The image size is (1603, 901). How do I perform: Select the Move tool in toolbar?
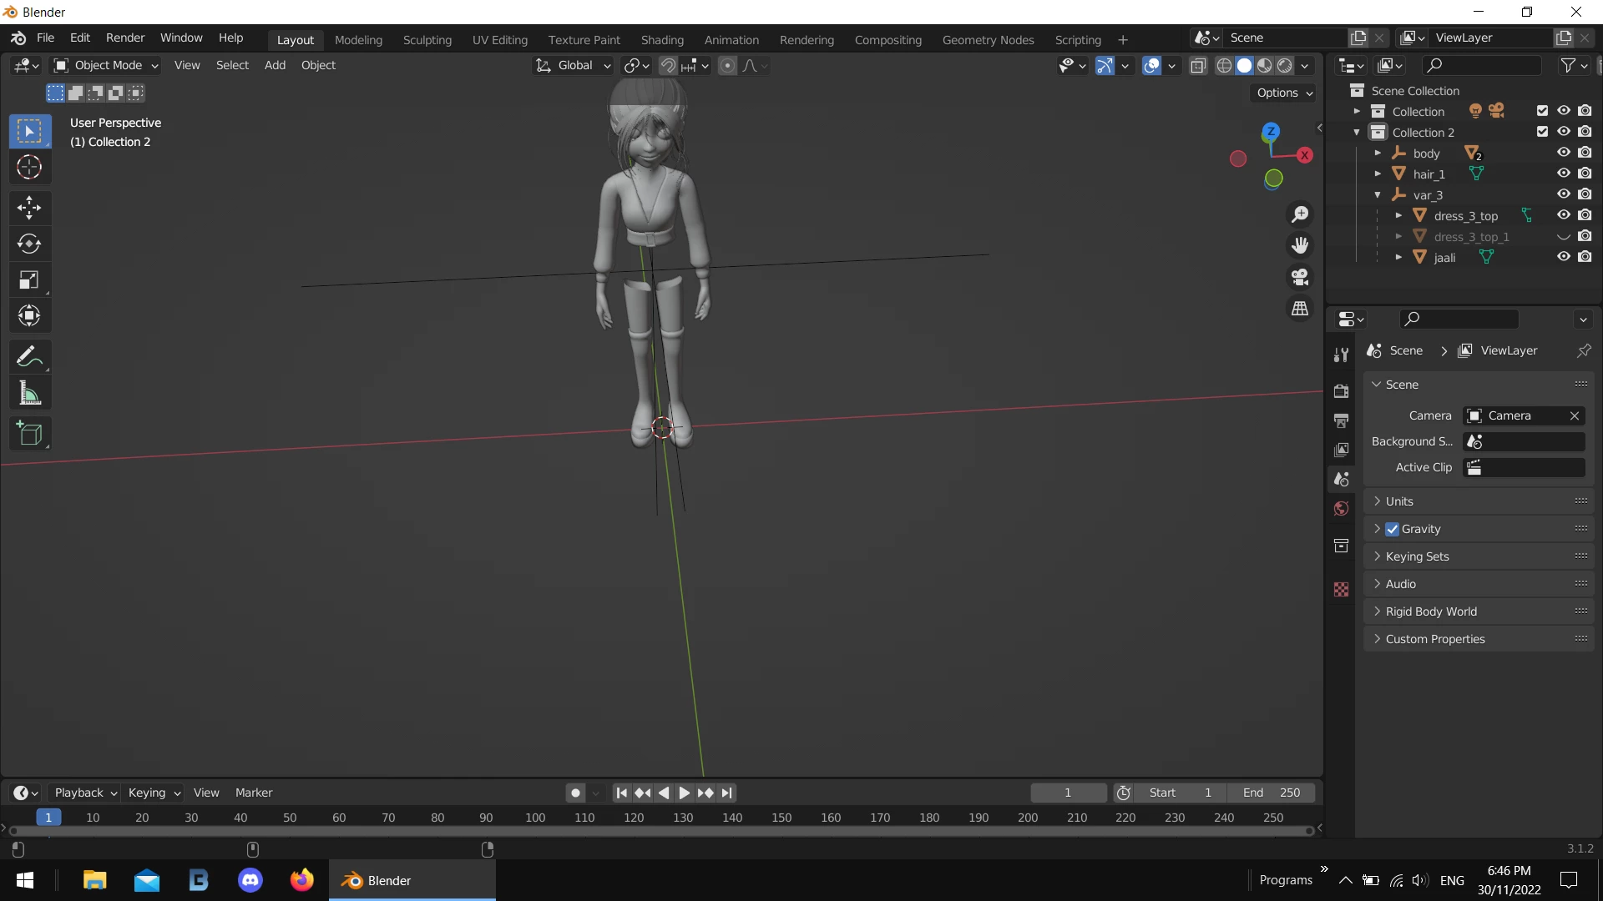point(29,208)
